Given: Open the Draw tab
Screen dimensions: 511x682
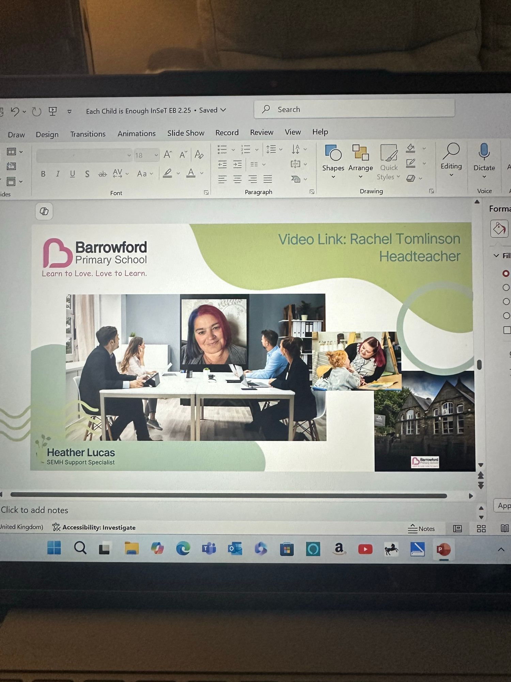Looking at the screenshot, I should (x=16, y=135).
